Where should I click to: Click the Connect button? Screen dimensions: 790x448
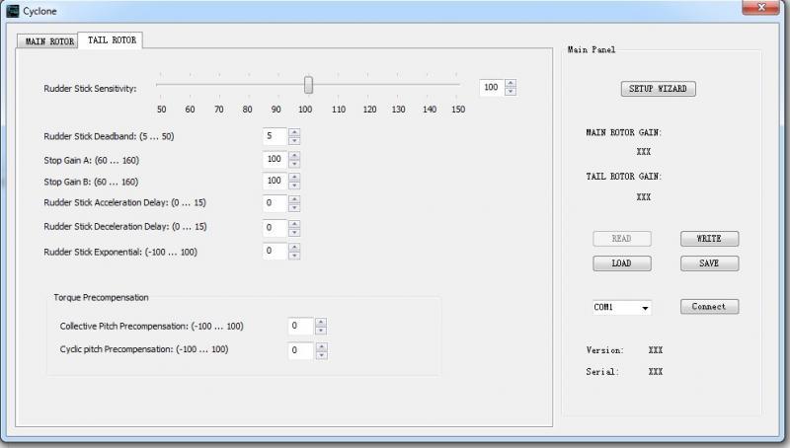(x=709, y=307)
